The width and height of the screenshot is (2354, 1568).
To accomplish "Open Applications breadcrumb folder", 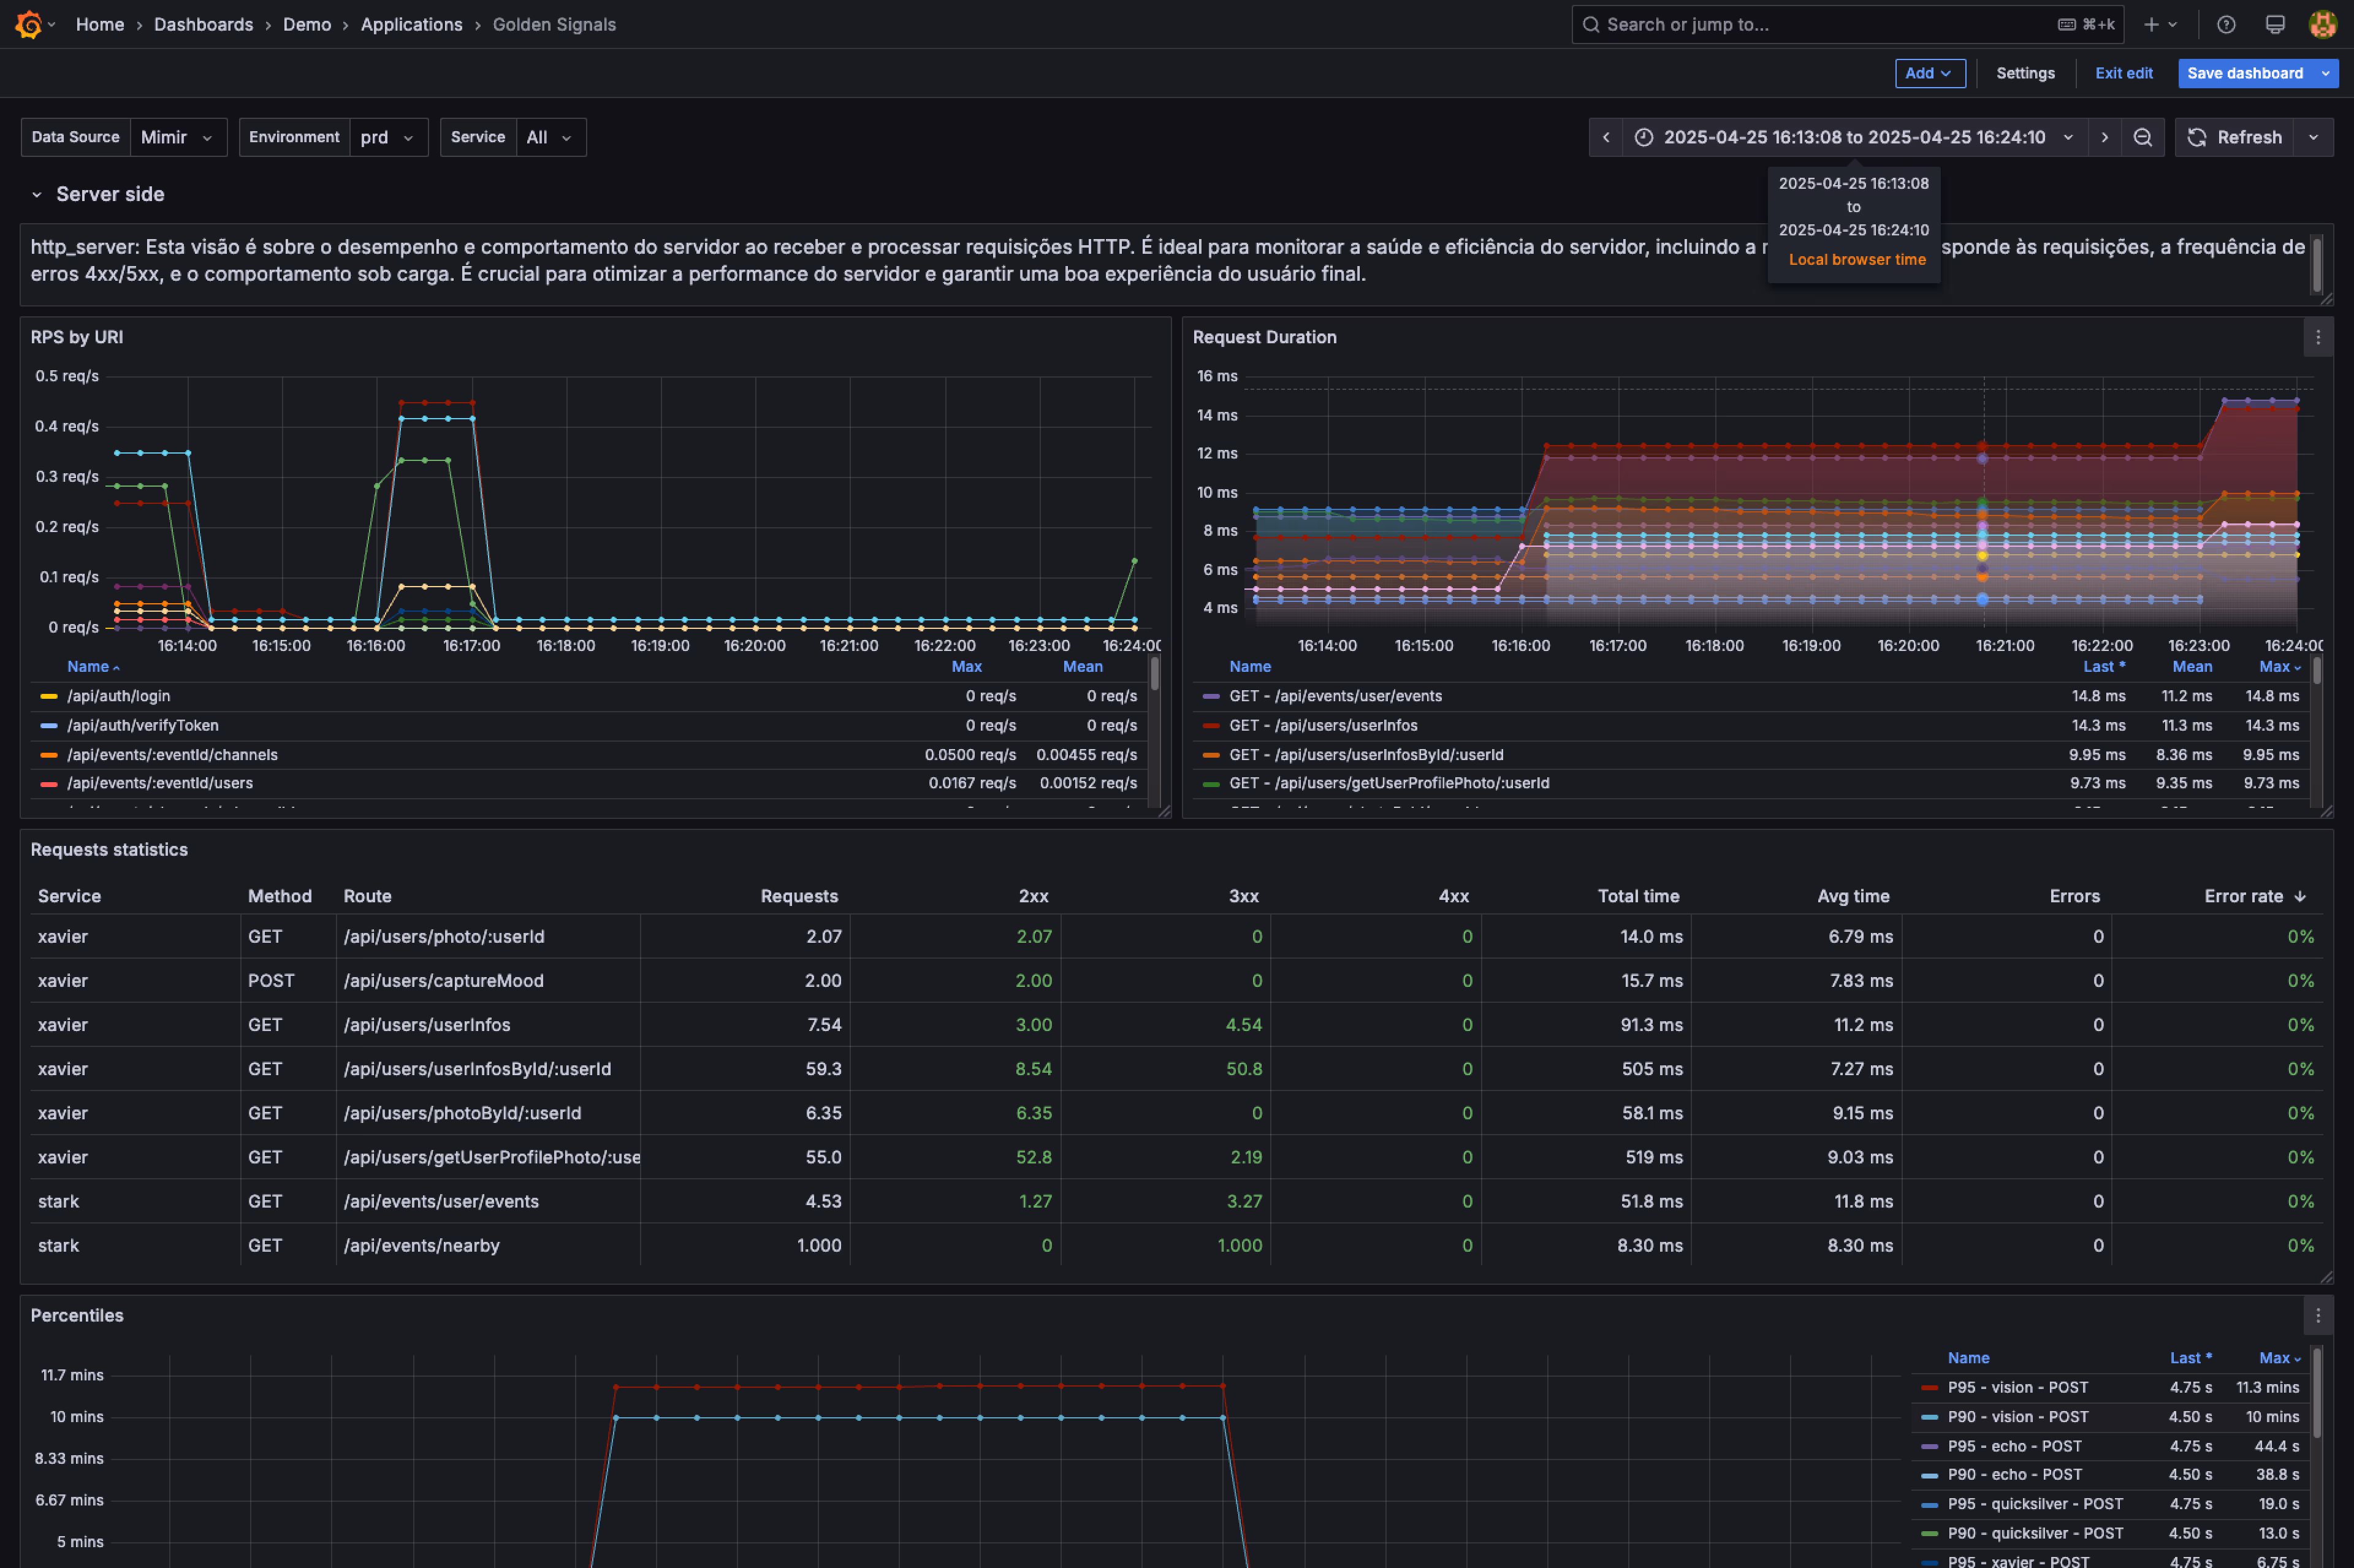I will click(411, 24).
